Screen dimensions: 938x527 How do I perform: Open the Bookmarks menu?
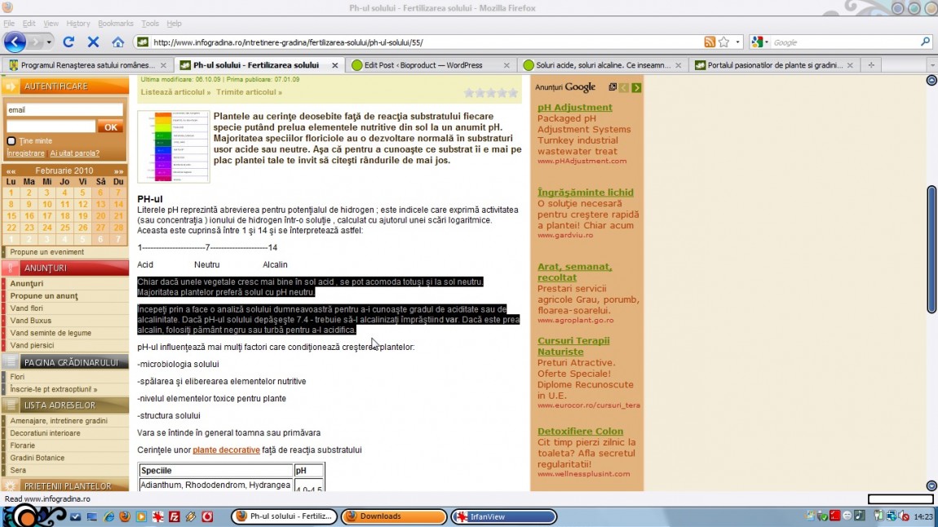click(115, 24)
